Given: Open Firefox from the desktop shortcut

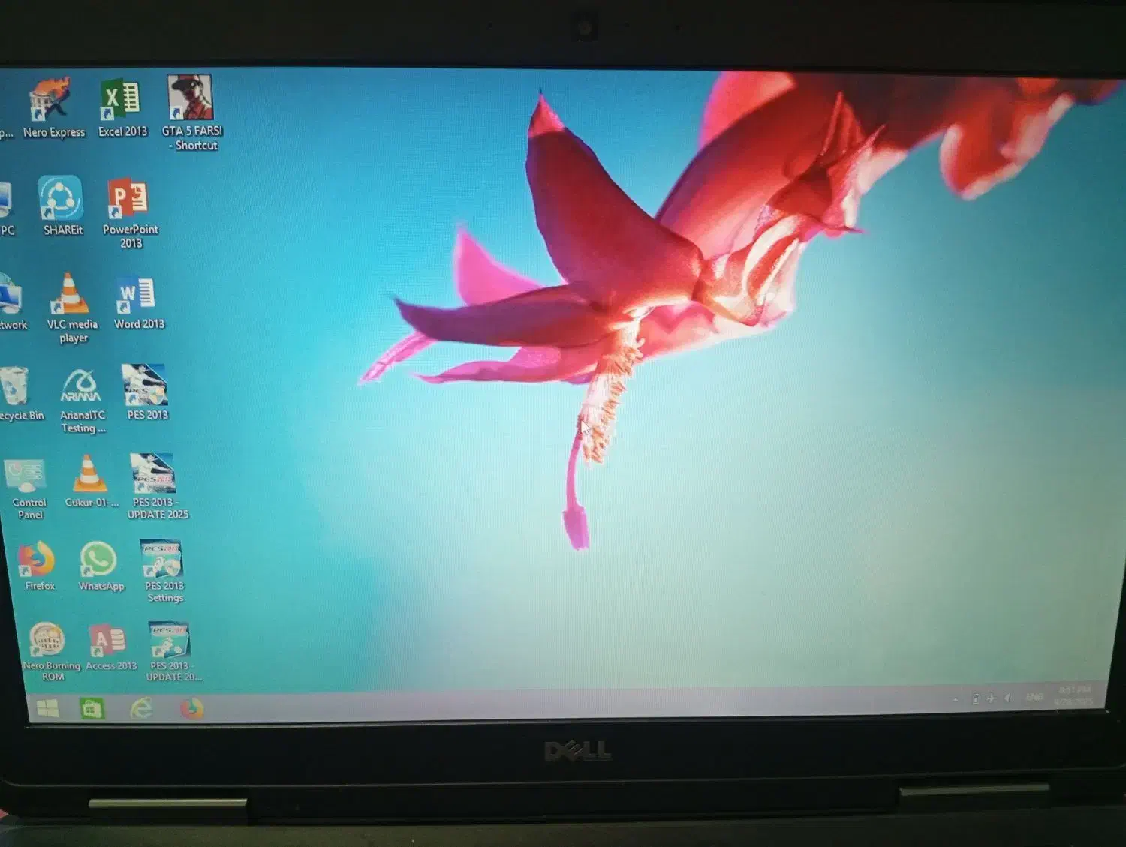Looking at the screenshot, I should pos(37,559).
